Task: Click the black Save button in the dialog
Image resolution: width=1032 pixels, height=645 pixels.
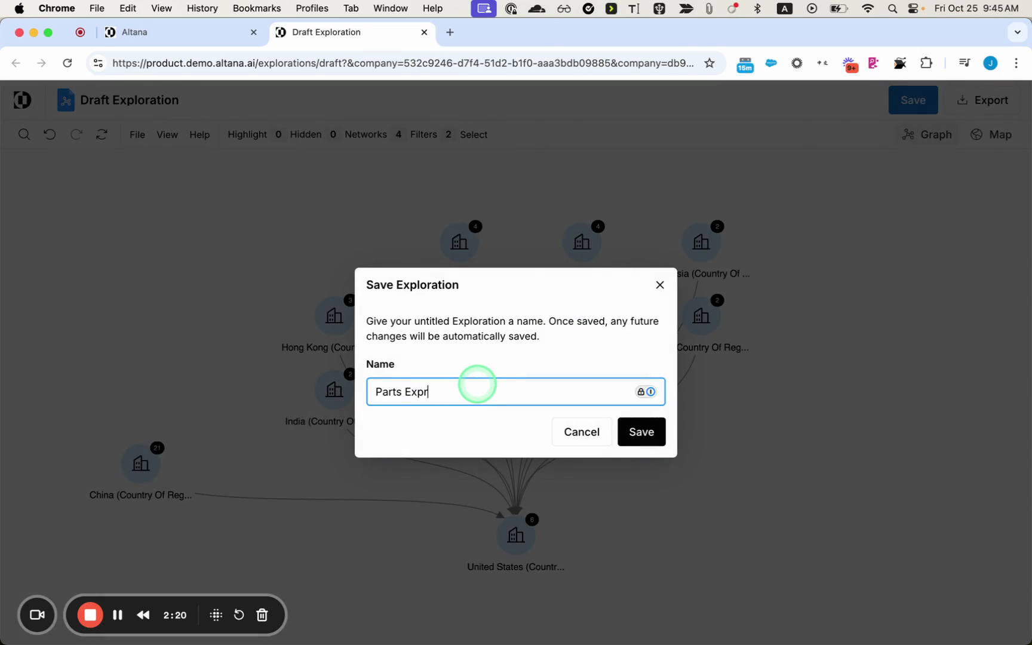Action: coord(641,432)
